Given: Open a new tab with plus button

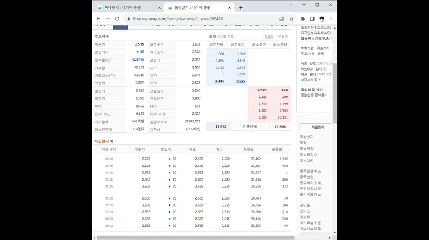Looking at the screenshot, I should (x=241, y=8).
